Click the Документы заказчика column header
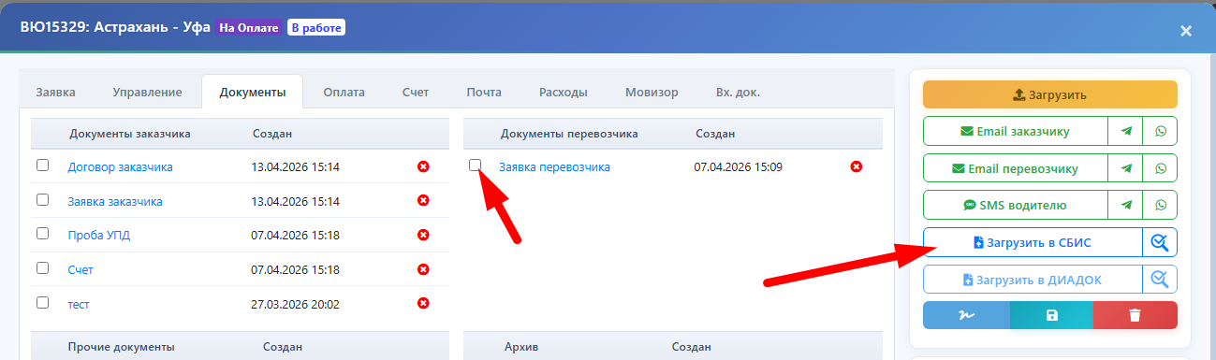Screen dimensions: 1216x360 coord(130,134)
